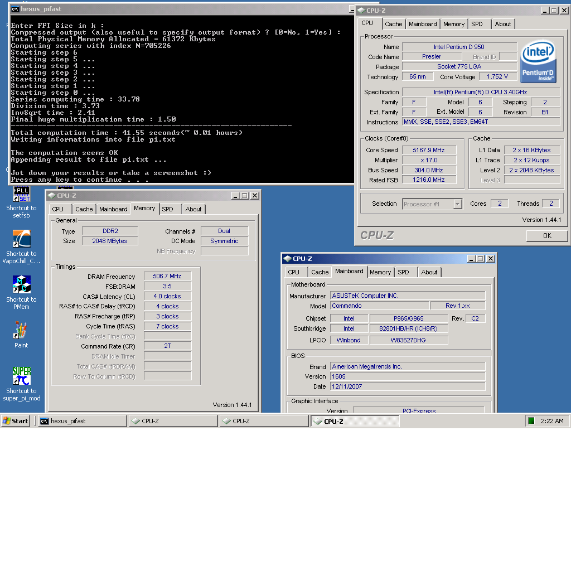The height and width of the screenshot is (571, 571).
Task: Click the Multiplier value x 17.0
Action: pos(429,160)
